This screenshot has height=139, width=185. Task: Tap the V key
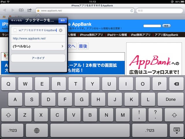tap(74, 115)
